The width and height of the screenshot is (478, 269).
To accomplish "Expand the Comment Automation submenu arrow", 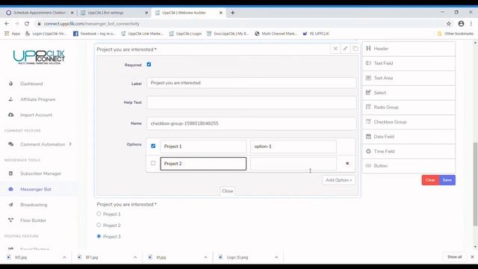I will 70,144.
